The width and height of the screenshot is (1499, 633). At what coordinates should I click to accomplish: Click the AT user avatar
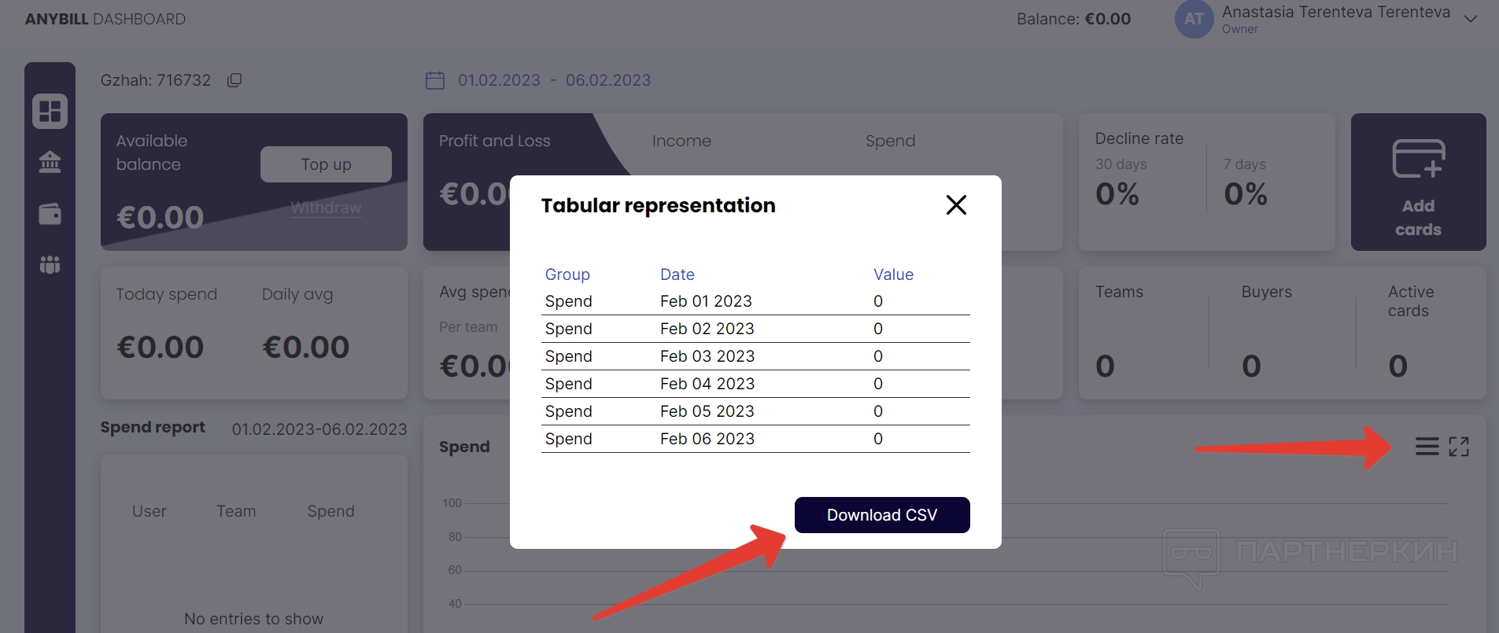1194,19
